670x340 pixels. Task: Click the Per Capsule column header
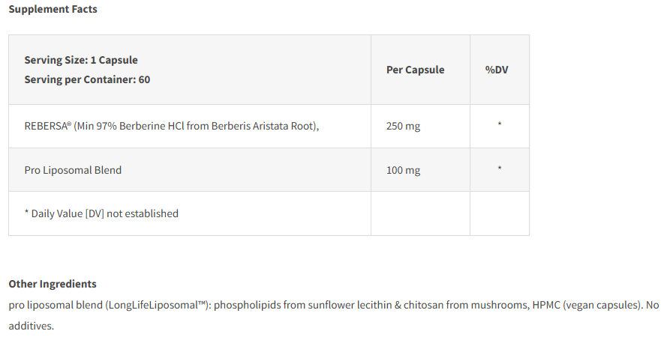click(x=415, y=70)
